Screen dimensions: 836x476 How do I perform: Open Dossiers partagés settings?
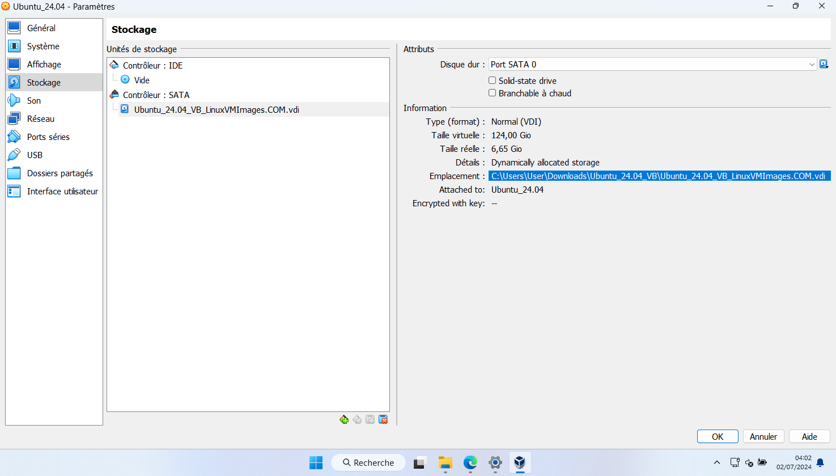pyautogui.click(x=54, y=173)
